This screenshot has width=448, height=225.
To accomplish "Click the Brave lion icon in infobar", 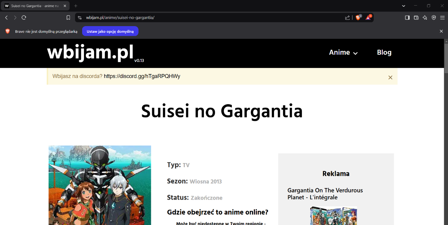I will tap(7, 31).
